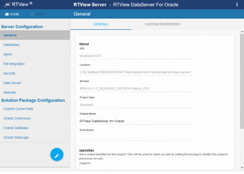244x174 pixels.
Task: Click the SAVE button
Action: click(37, 14)
